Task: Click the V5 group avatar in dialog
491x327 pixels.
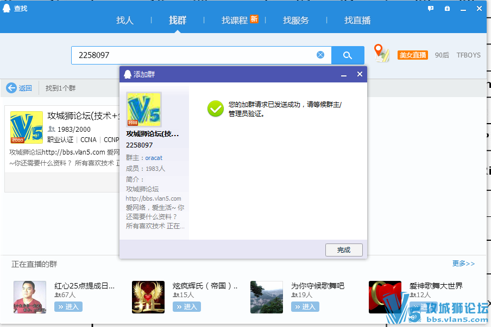Action: (x=144, y=110)
